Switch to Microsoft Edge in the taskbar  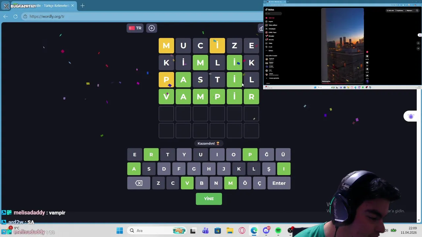coord(254,230)
